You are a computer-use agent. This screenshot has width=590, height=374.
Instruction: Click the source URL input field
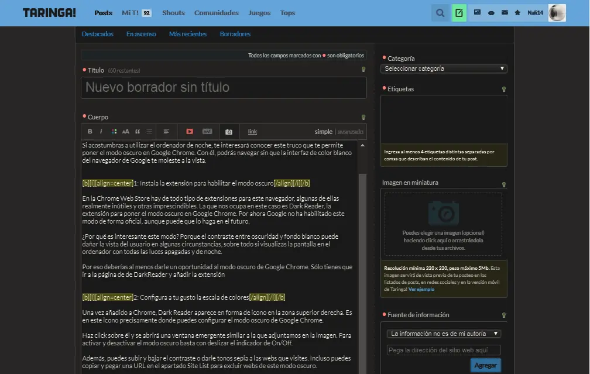(x=444, y=350)
